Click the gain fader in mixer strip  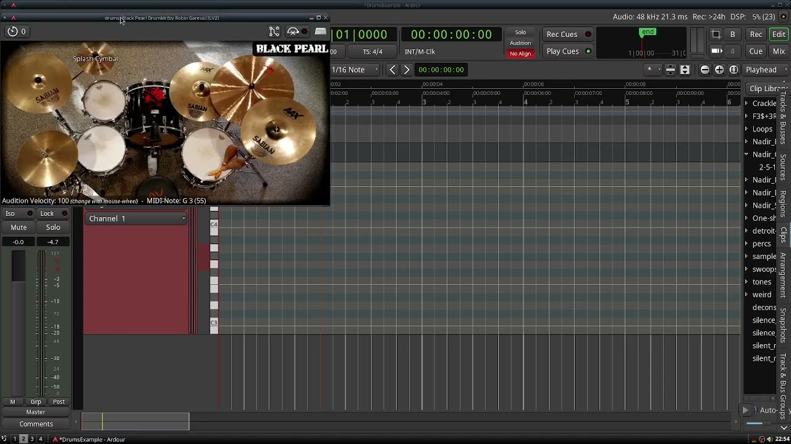[19, 324]
